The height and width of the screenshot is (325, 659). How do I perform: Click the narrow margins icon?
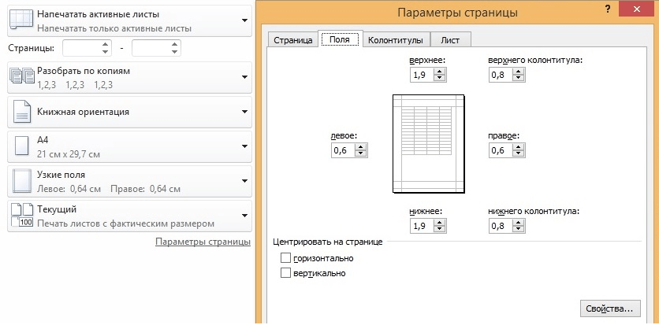(x=22, y=180)
